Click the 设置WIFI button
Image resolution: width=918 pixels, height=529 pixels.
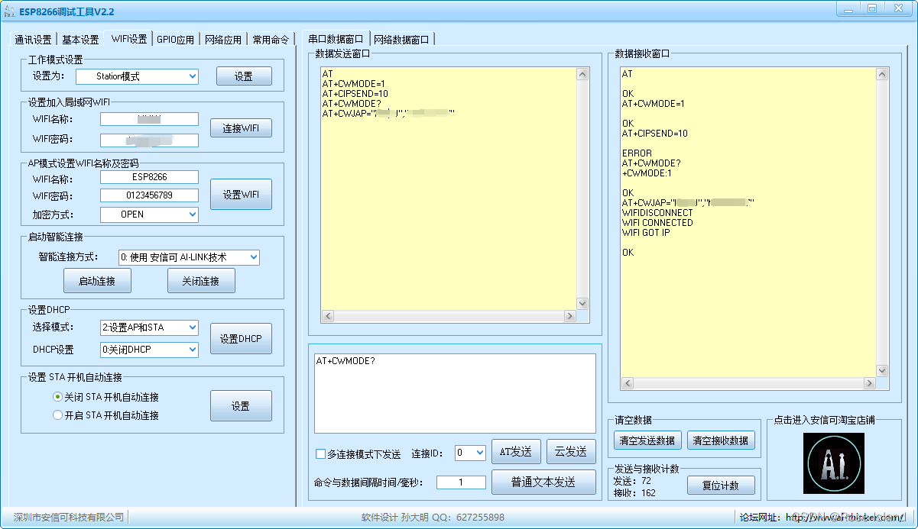coord(241,195)
